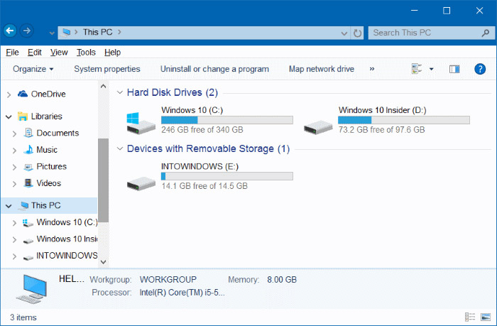Image resolution: width=497 pixels, height=326 pixels.
Task: Collapse the Hard Disk Drives group
Action: [120, 92]
